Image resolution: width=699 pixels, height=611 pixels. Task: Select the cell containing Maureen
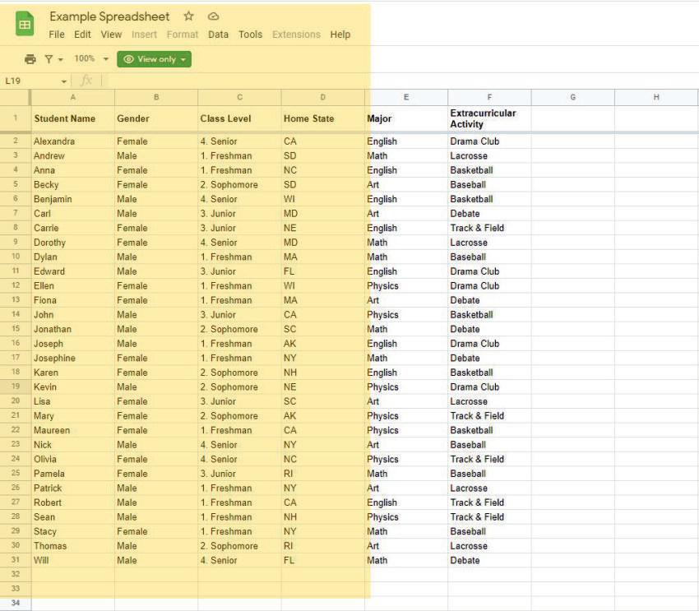(x=72, y=430)
